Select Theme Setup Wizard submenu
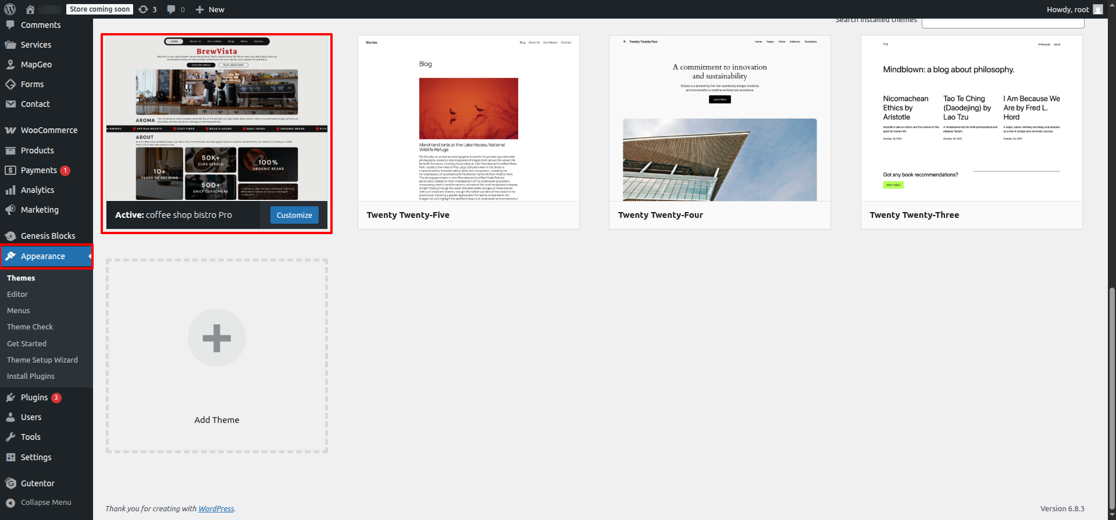 [x=42, y=360]
